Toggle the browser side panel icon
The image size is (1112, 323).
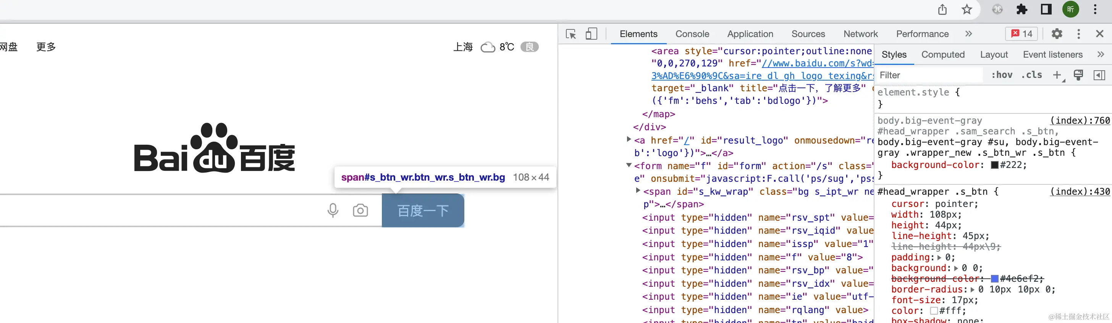click(1046, 9)
